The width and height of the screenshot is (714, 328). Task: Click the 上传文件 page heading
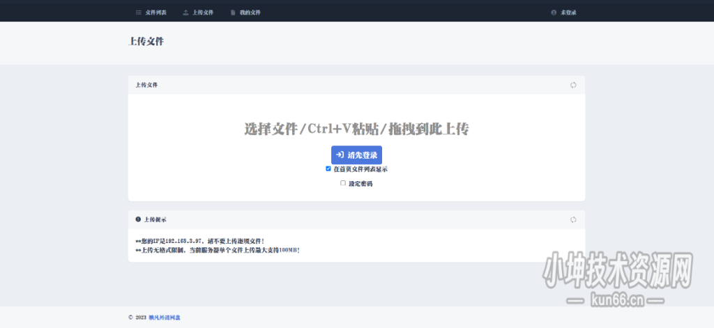pyautogui.click(x=146, y=41)
